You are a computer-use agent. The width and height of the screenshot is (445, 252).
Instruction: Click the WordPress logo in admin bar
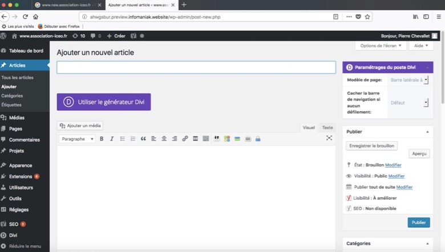3,36
